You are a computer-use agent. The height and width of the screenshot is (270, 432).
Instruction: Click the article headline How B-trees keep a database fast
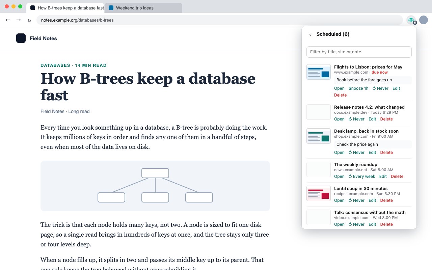click(148, 87)
